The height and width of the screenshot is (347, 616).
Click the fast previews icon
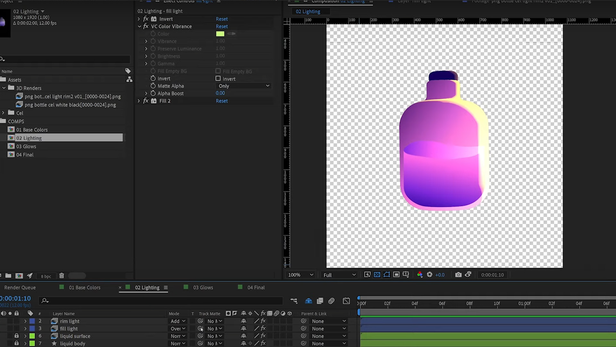[x=367, y=275]
